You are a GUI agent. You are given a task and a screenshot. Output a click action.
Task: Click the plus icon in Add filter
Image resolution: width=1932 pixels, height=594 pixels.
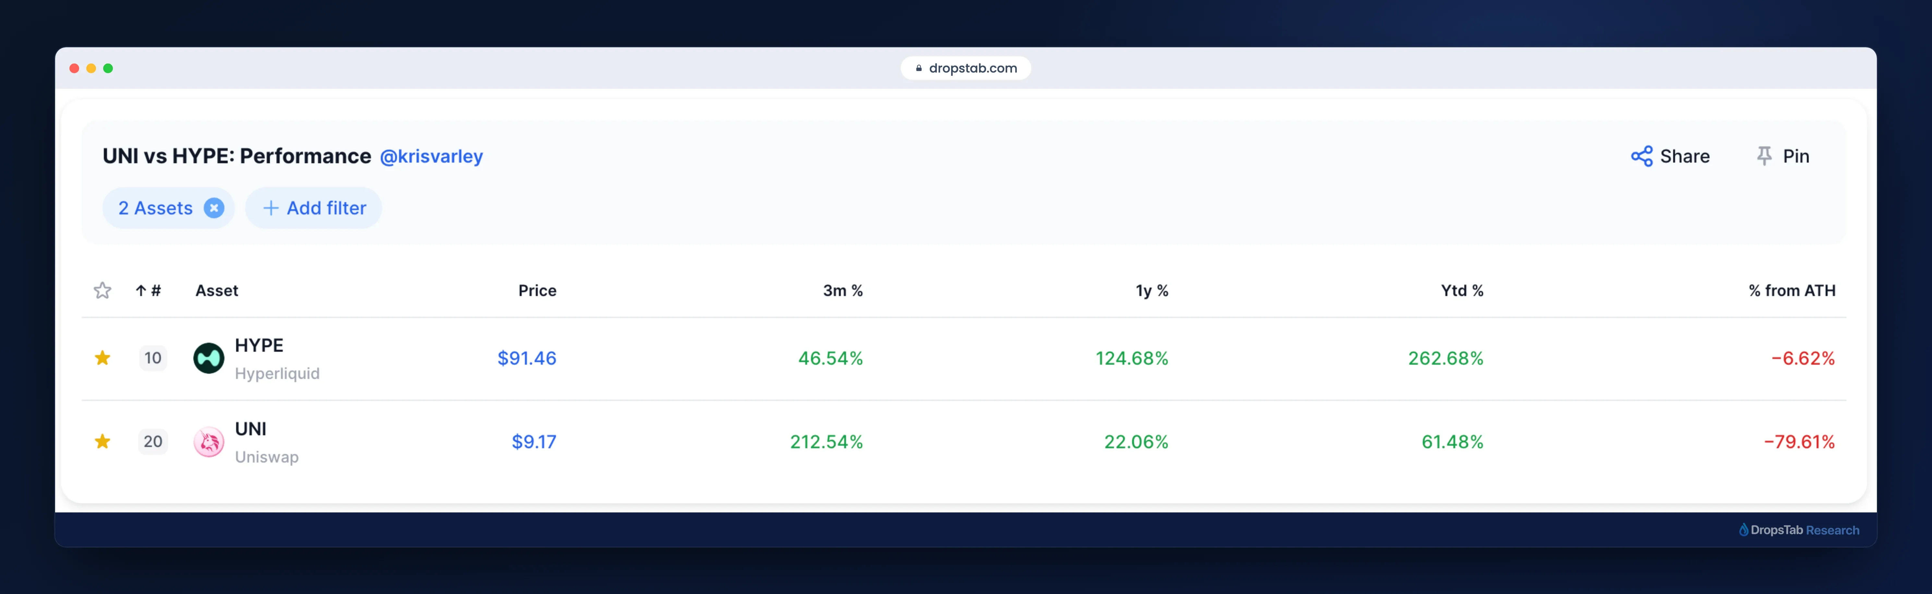click(271, 208)
